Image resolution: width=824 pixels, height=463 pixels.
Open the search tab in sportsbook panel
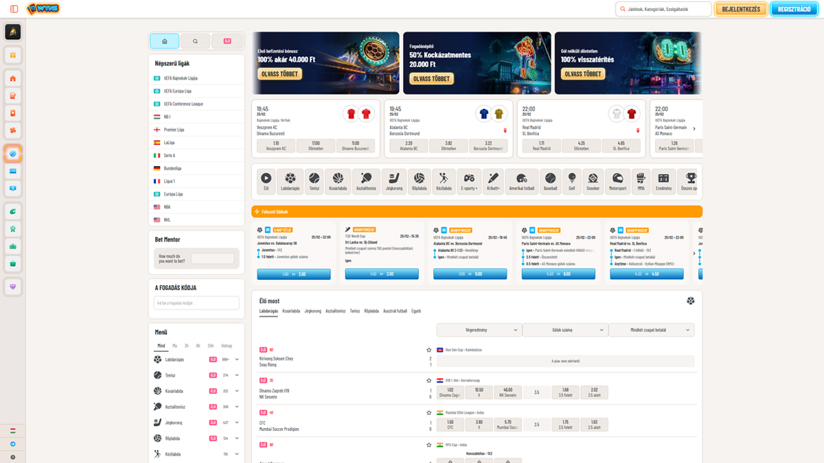(196, 41)
